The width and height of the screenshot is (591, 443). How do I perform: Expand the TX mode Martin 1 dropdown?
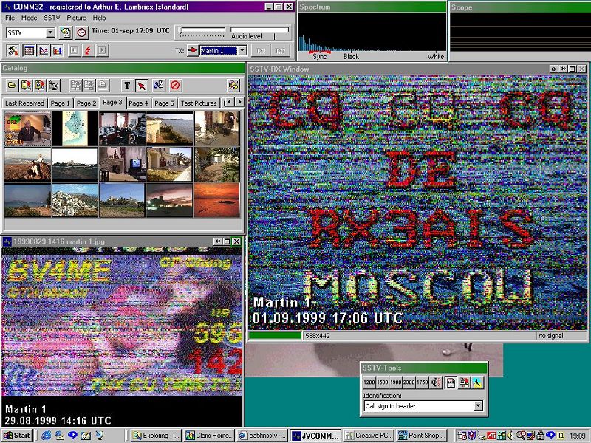coord(242,50)
